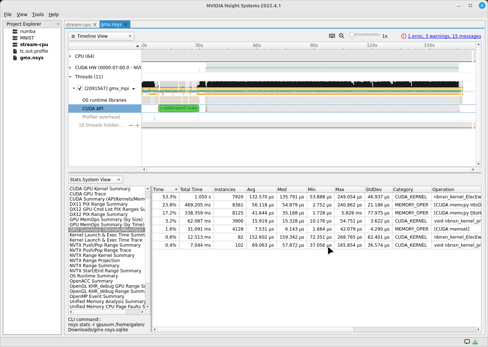Click the zoom out magnifier icon
This screenshot has width=488, height=347.
pyautogui.click(x=342, y=36)
